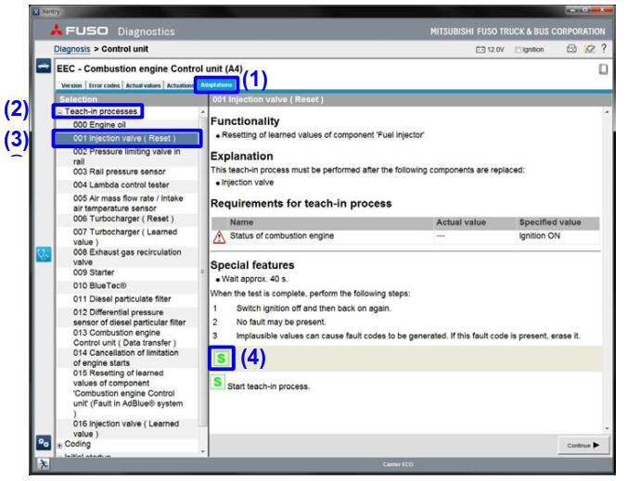
Task: Click the highlighted green S start button
Action: point(222,358)
